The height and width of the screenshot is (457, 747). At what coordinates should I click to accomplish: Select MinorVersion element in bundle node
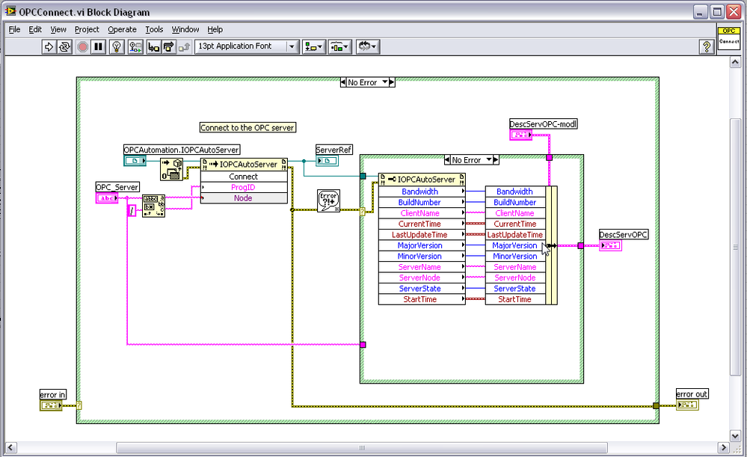[x=515, y=257]
